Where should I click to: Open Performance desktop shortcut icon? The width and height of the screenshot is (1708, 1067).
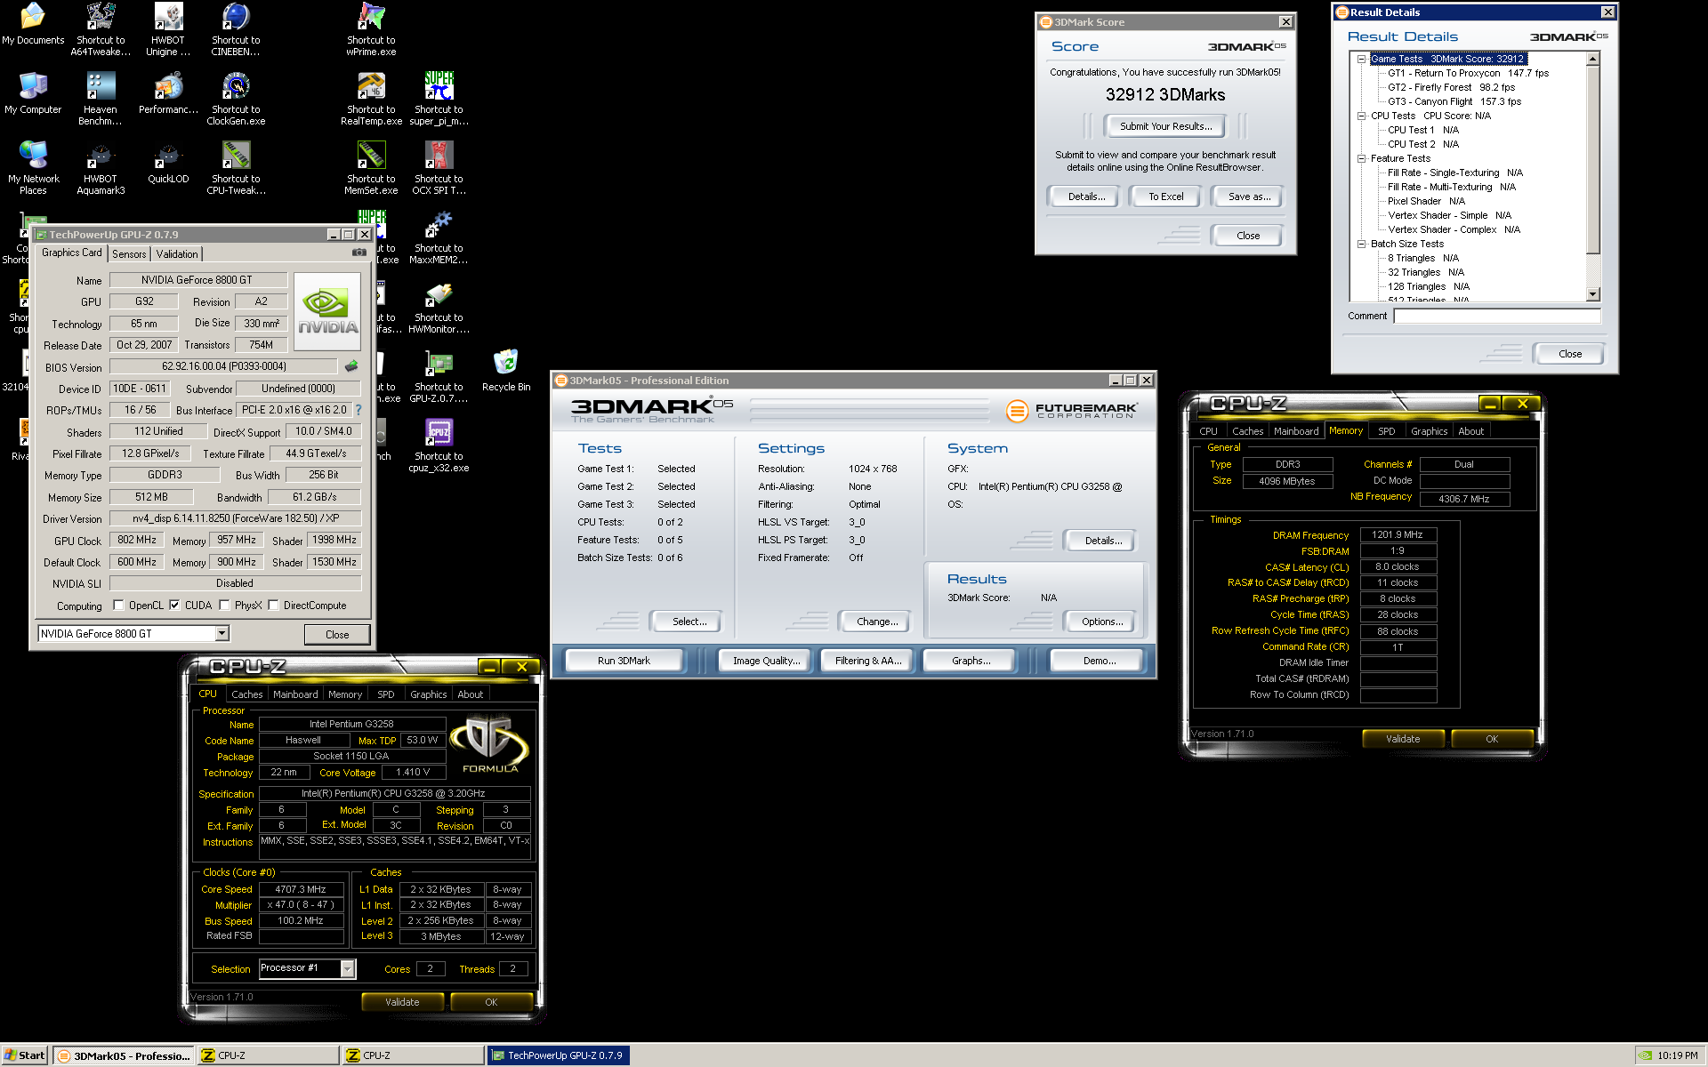[168, 93]
